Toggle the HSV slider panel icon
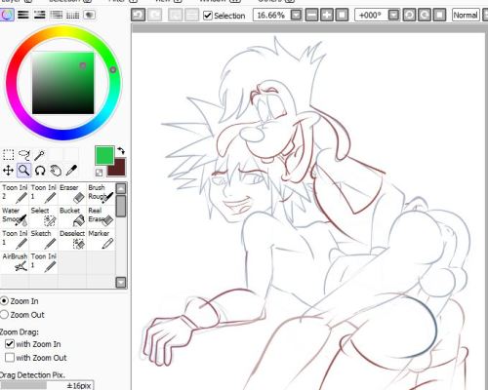Viewport: 488px width, 390px height. click(x=40, y=15)
